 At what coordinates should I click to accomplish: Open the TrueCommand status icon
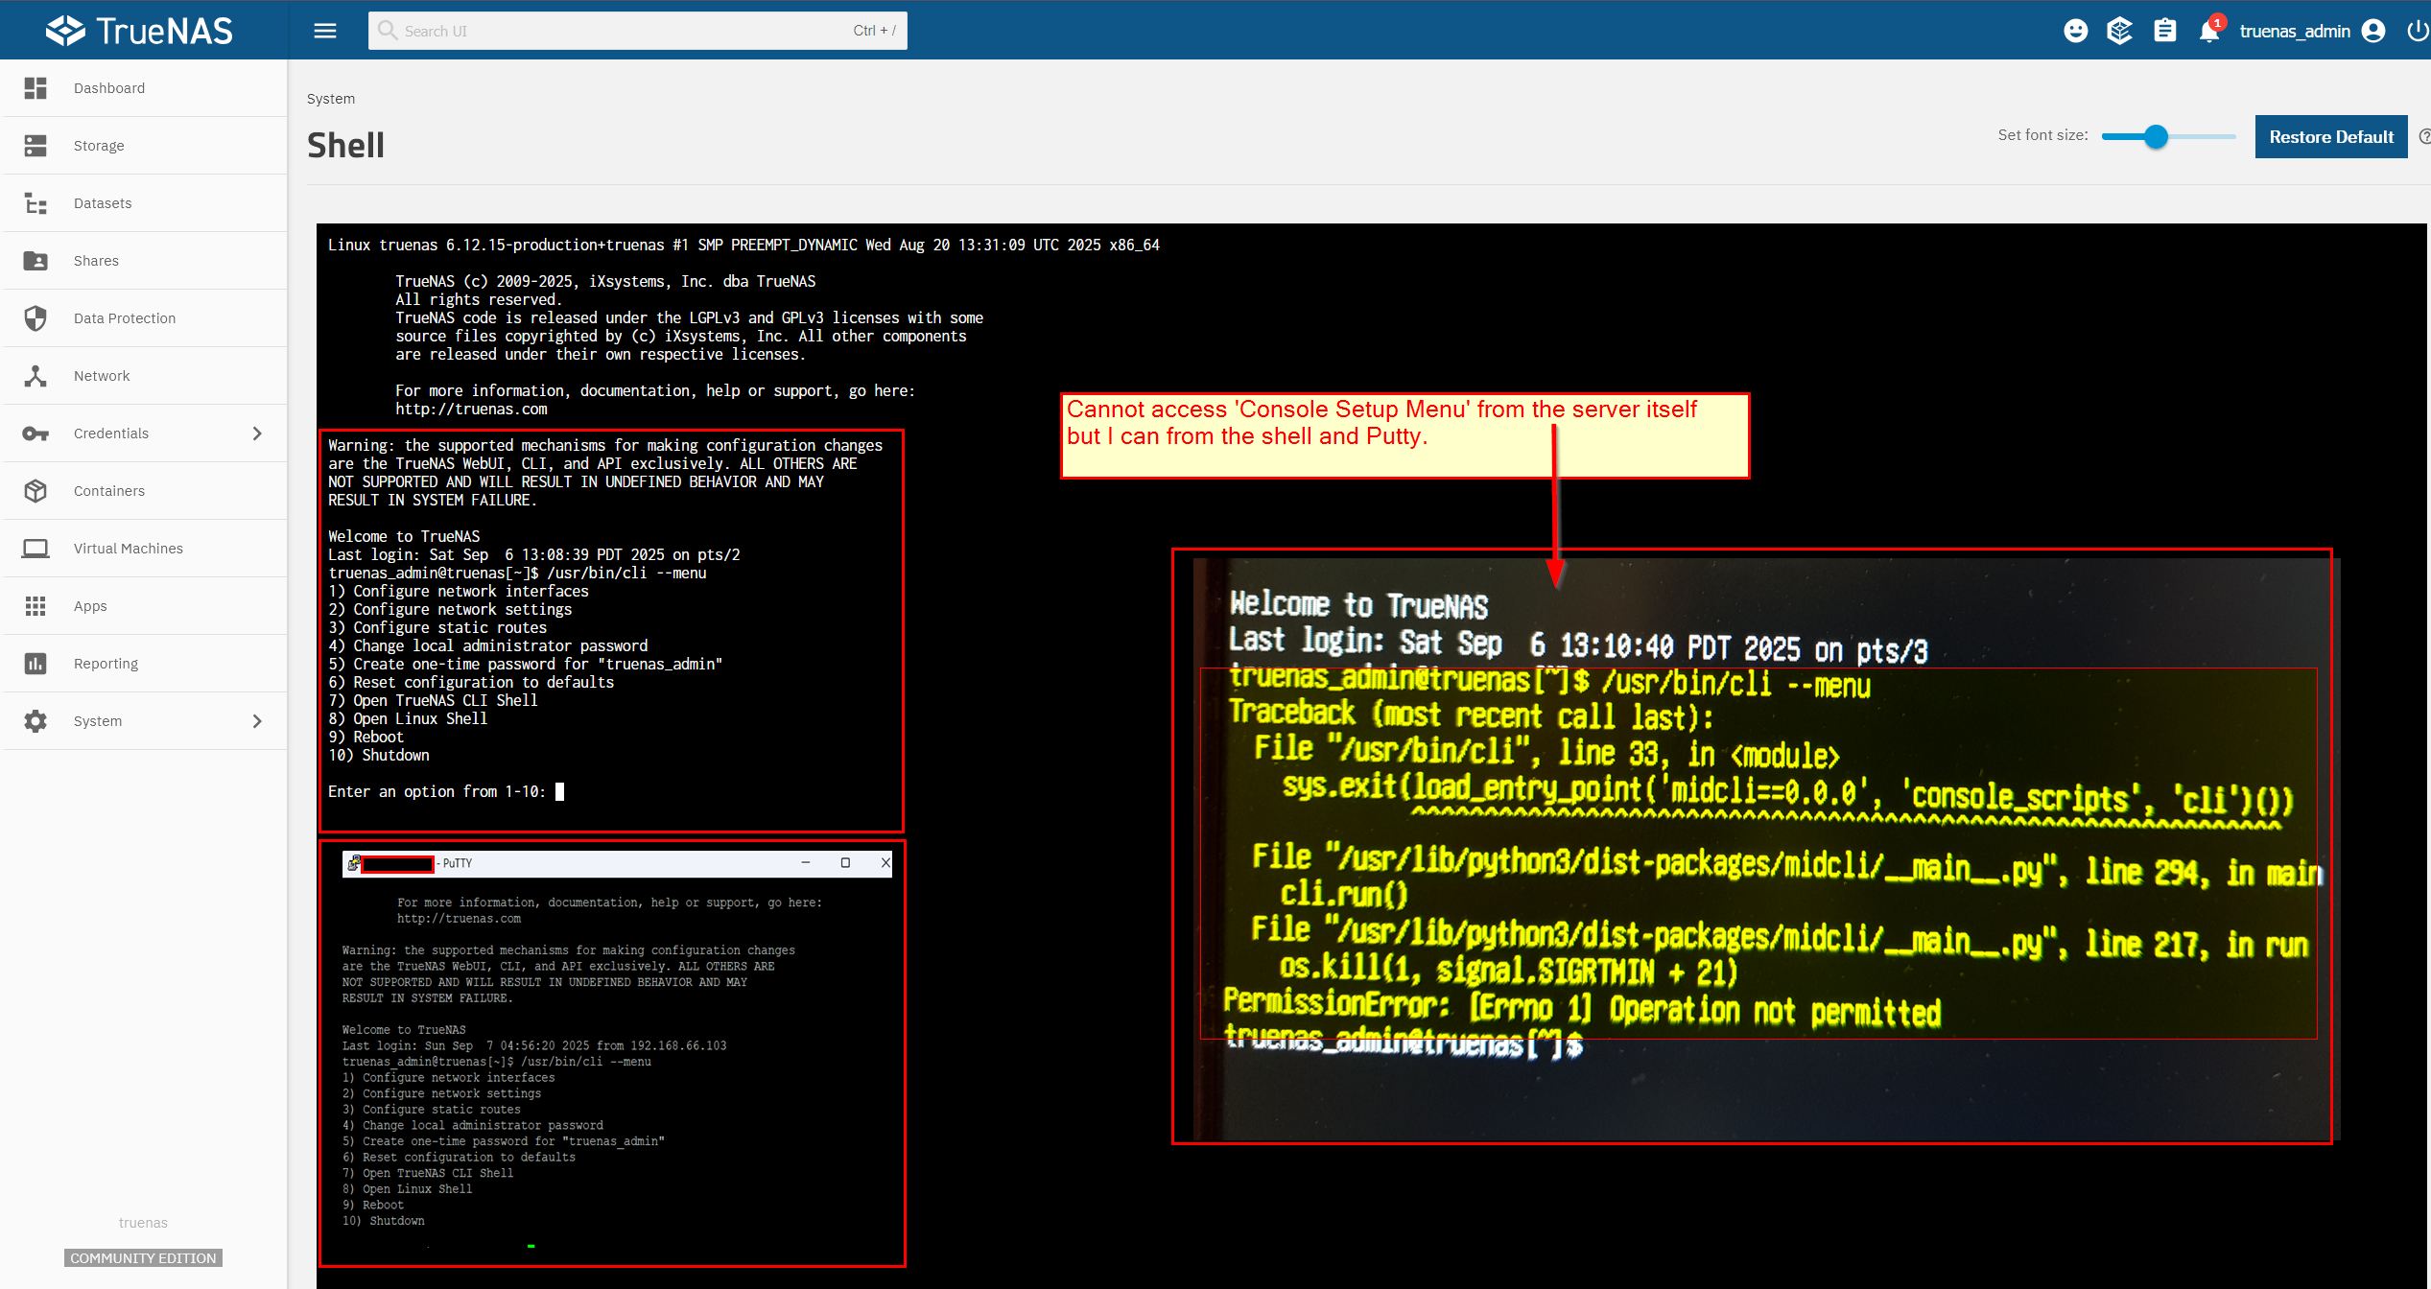[x=2119, y=31]
